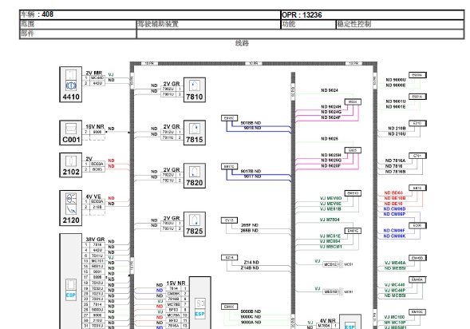This screenshot has height=329, width=470.
Task: Click the 车辆 : 408 header cell
Action: tap(150, 14)
